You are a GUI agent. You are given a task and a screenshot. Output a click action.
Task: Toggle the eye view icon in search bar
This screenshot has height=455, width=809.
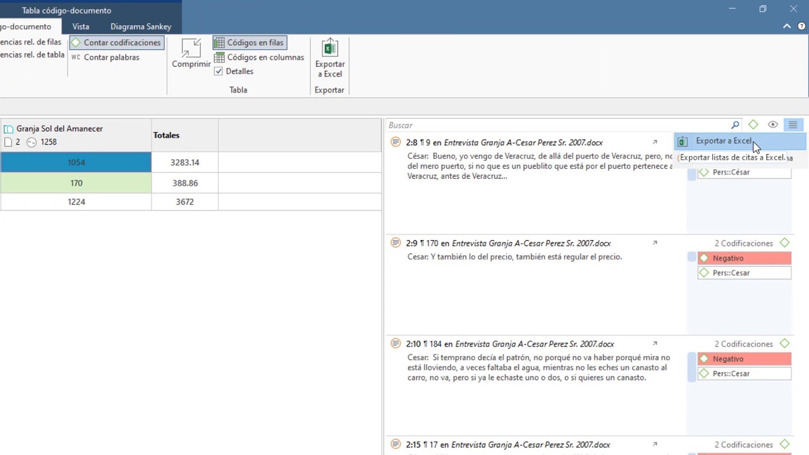(772, 125)
